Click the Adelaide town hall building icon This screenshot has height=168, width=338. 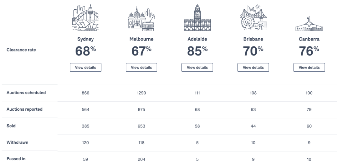[x=197, y=17]
